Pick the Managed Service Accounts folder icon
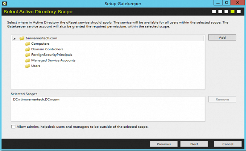The image size is (246, 151). click(27, 60)
